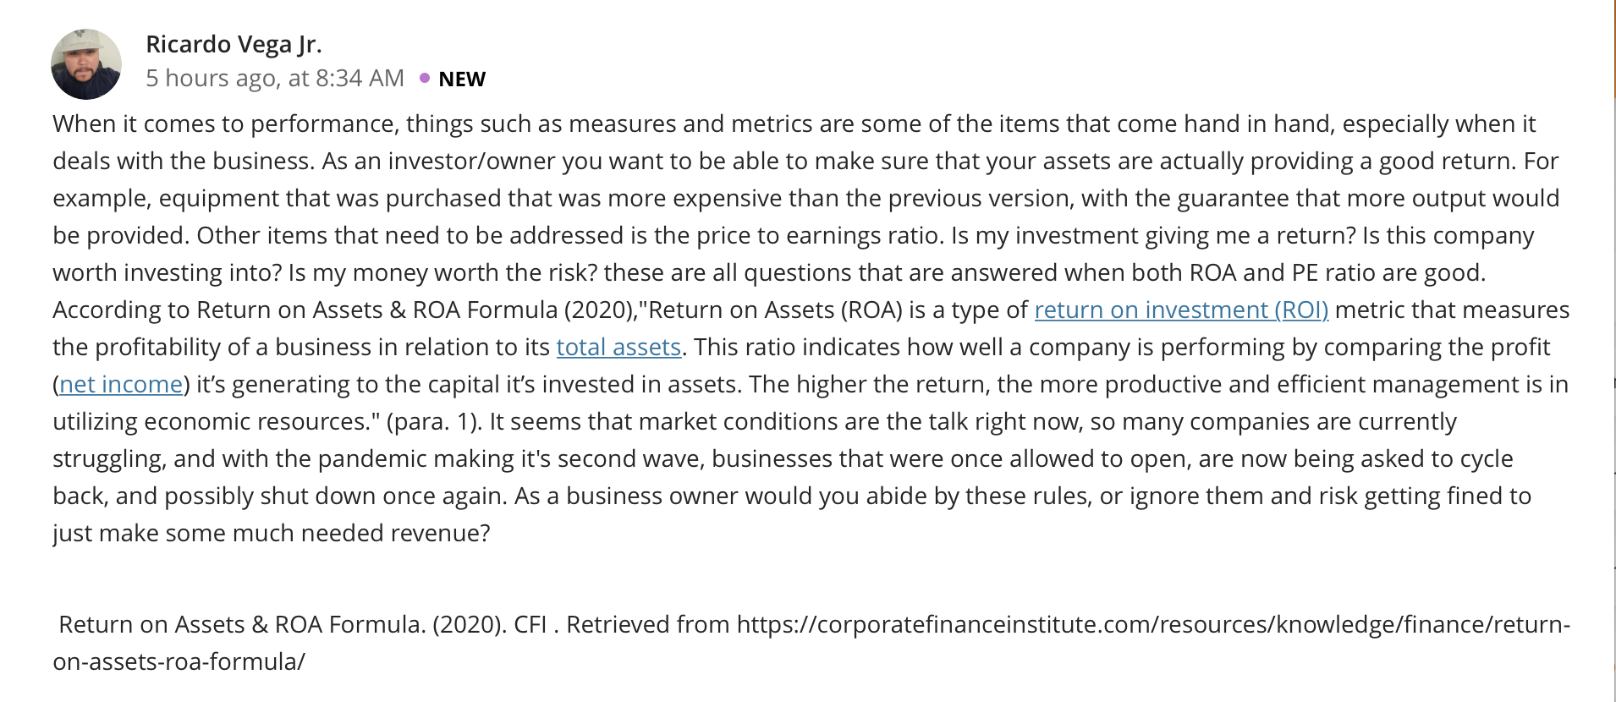Image resolution: width=1616 pixels, height=702 pixels.
Task: Click the NEW badge on the post
Action: pos(462,80)
